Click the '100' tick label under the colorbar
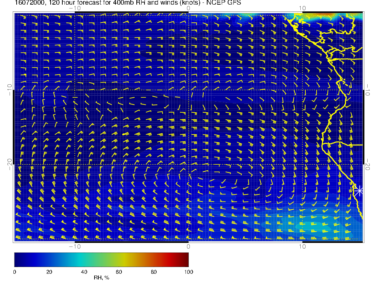Screen dimensions: 374x289 point(189,272)
